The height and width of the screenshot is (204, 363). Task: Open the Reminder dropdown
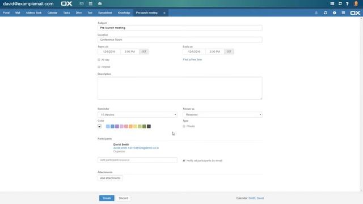click(137, 114)
